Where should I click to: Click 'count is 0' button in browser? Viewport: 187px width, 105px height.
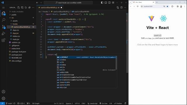coord(157,36)
